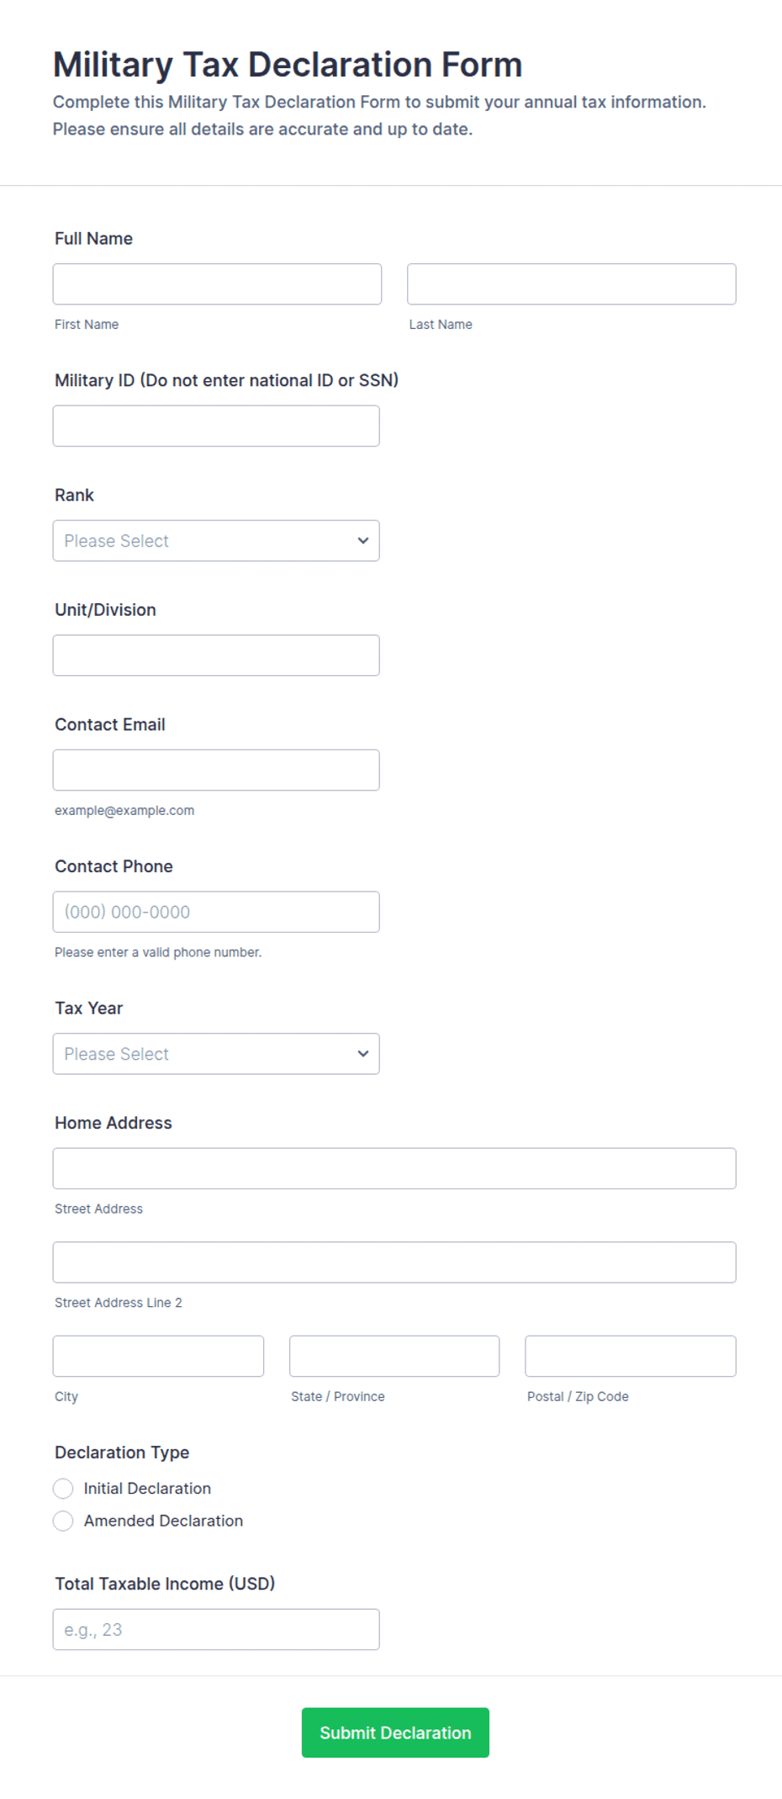Focus the Street Address Line 2 field
Image resolution: width=782 pixels, height=1799 pixels.
click(x=394, y=1262)
